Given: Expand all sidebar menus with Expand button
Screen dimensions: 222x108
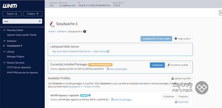Looking at the screenshot, I should pos(12,14).
